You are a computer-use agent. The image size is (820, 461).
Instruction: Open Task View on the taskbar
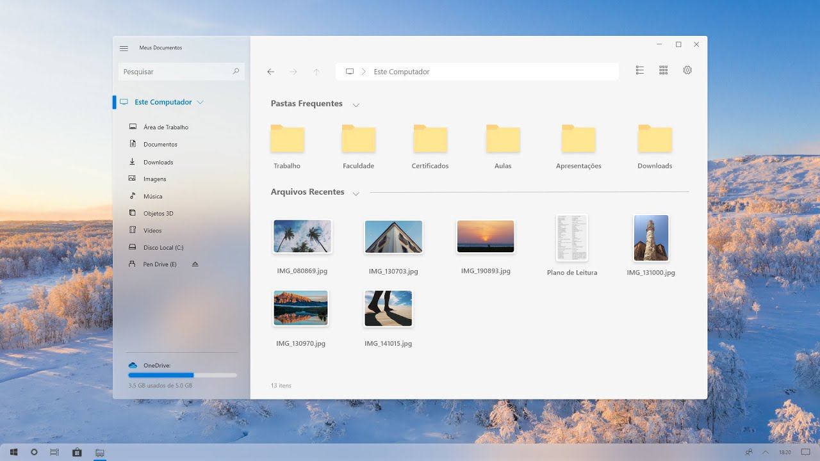(x=54, y=452)
